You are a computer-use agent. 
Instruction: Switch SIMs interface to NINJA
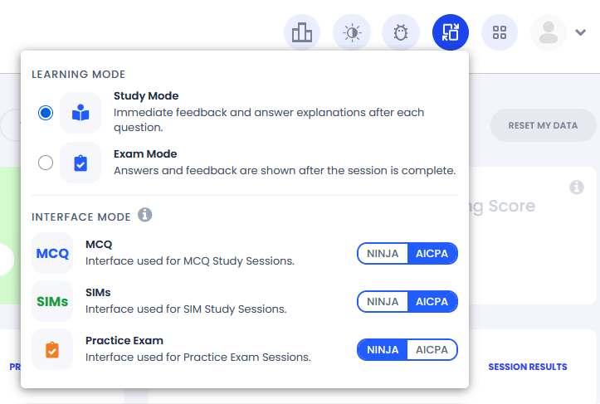coord(383,302)
